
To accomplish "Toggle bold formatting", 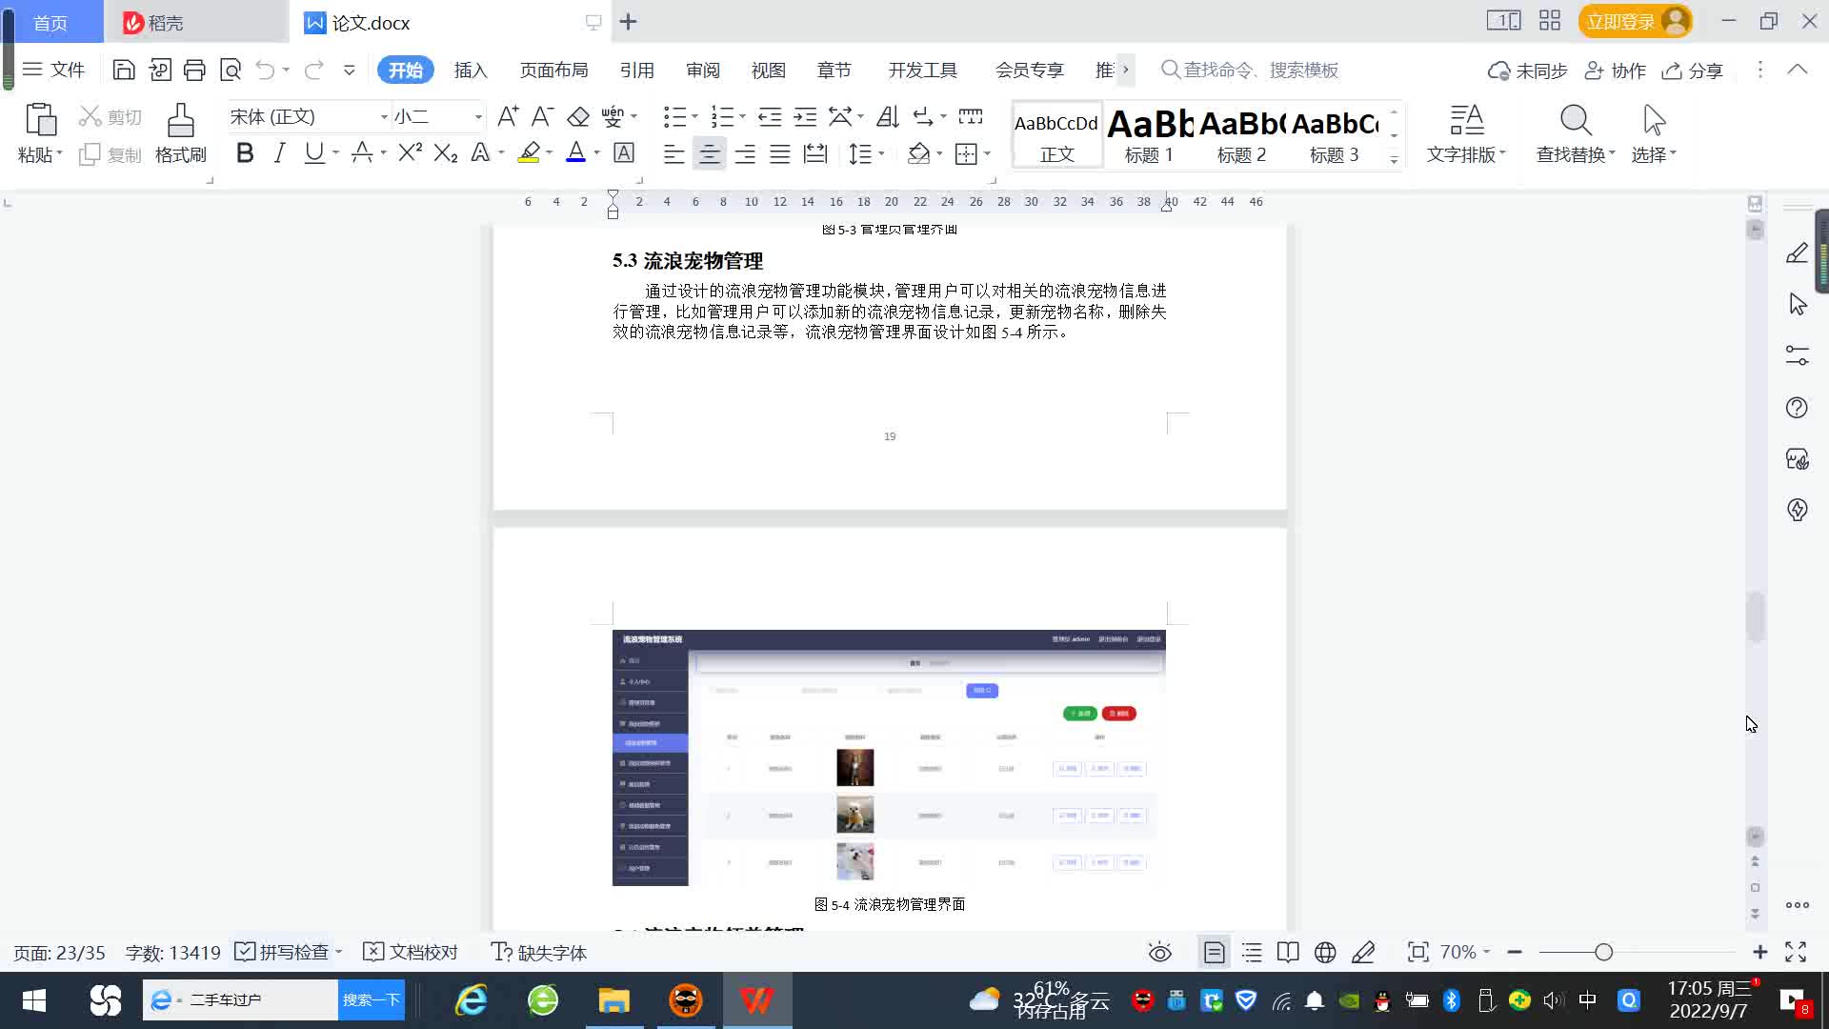I will [x=245, y=152].
